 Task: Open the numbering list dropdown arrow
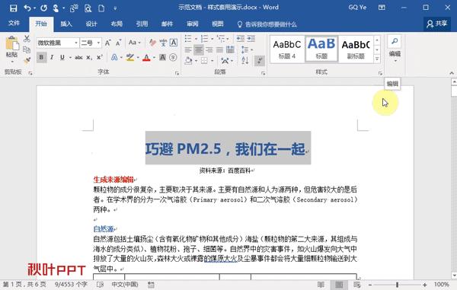(213, 39)
